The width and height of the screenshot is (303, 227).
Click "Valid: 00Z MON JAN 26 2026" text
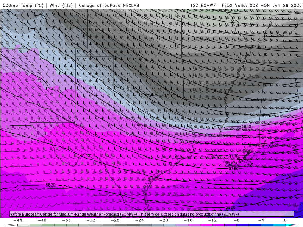(268, 5)
